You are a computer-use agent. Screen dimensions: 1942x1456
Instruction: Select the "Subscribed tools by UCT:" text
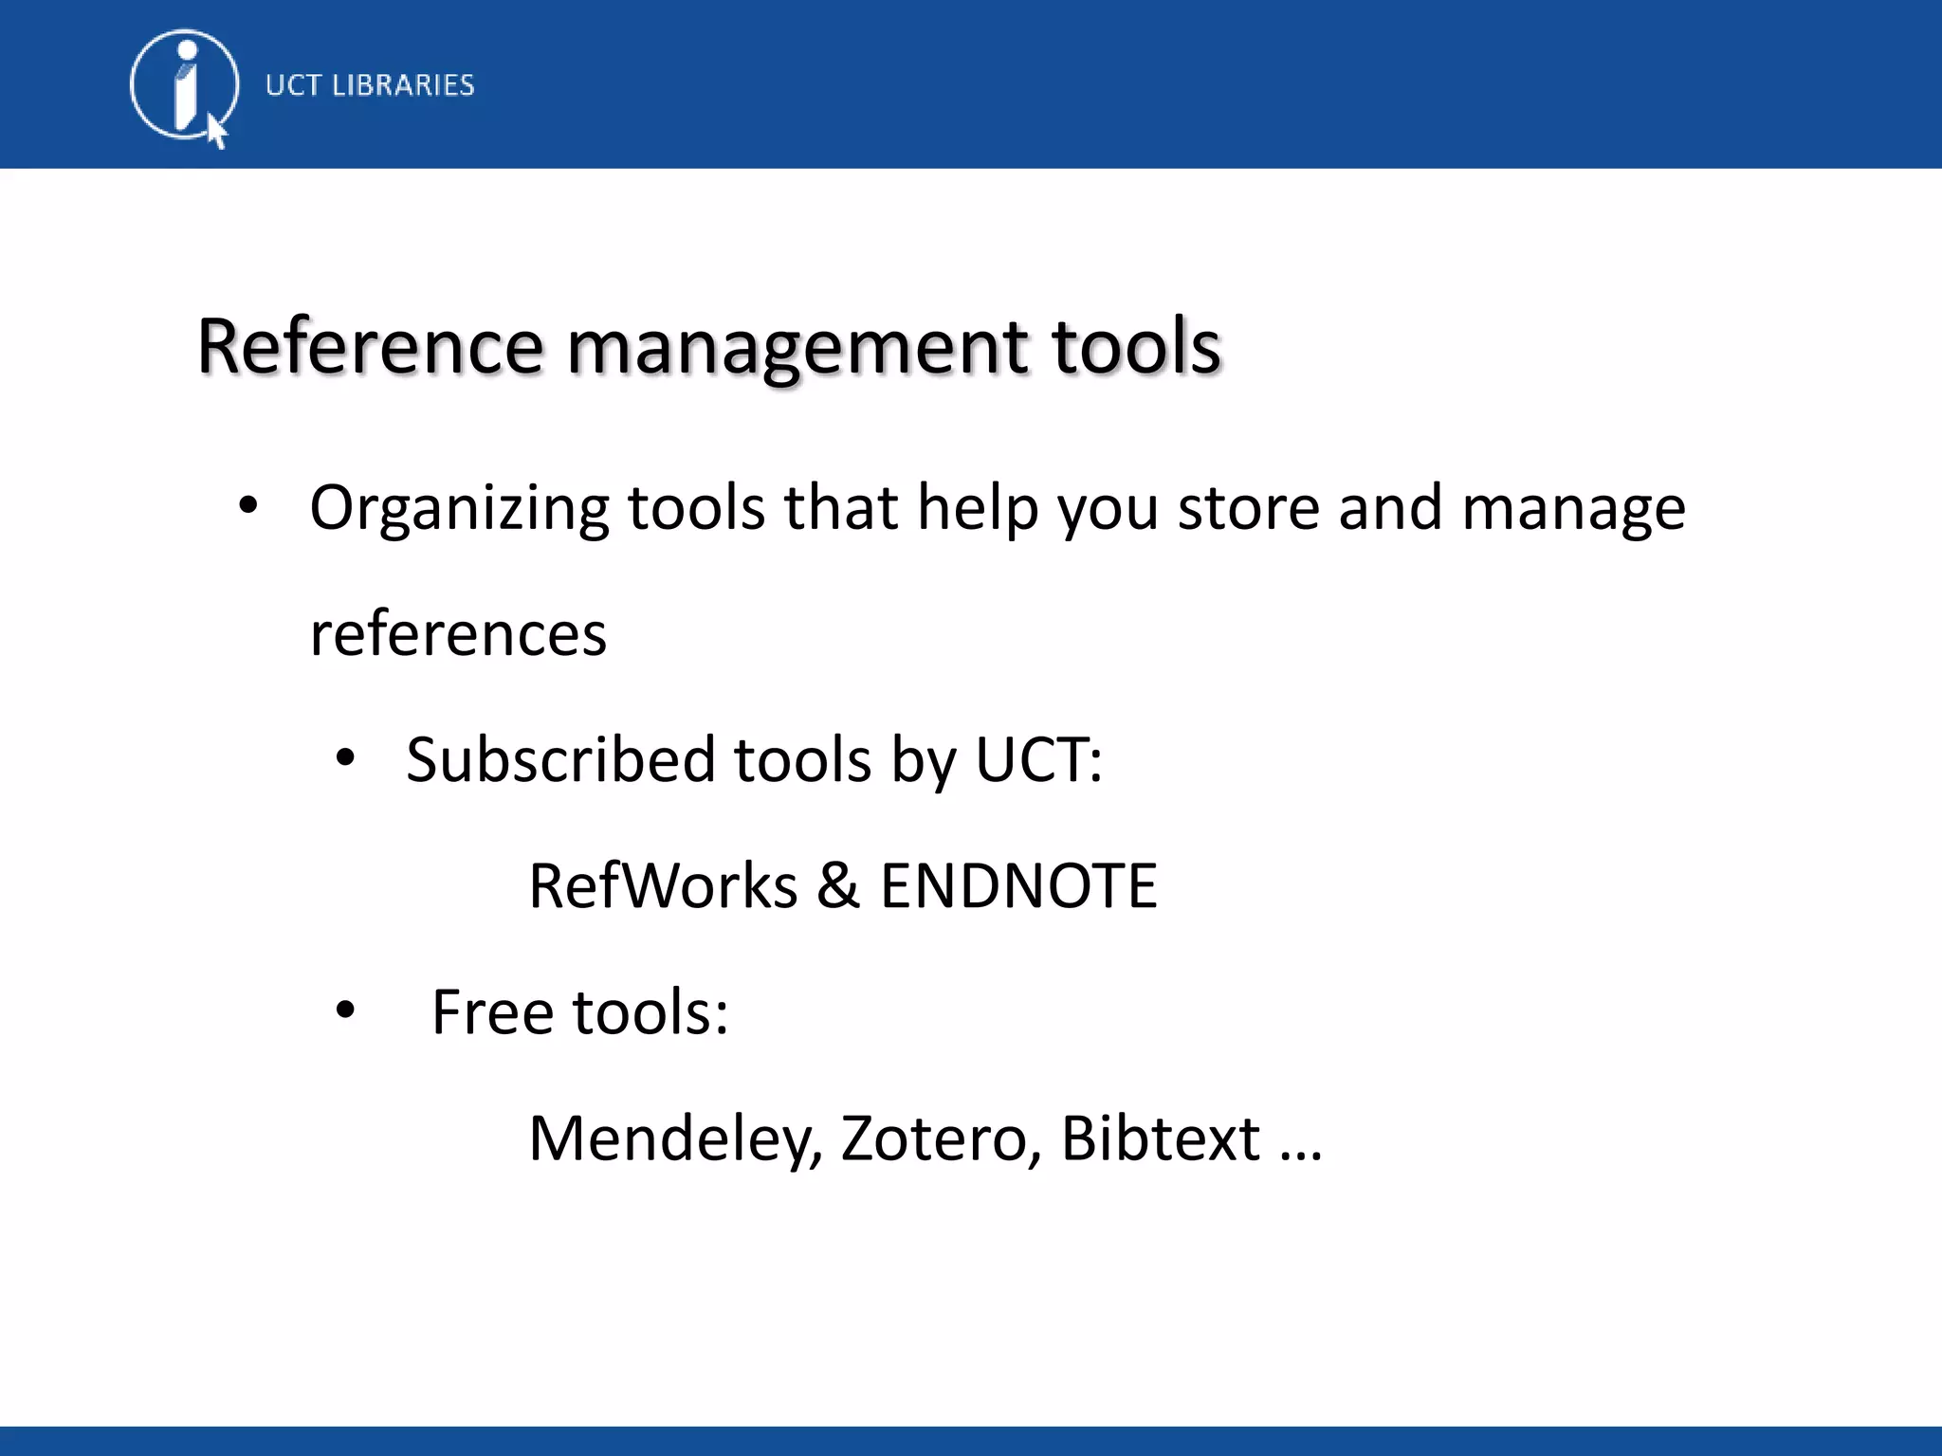(754, 760)
